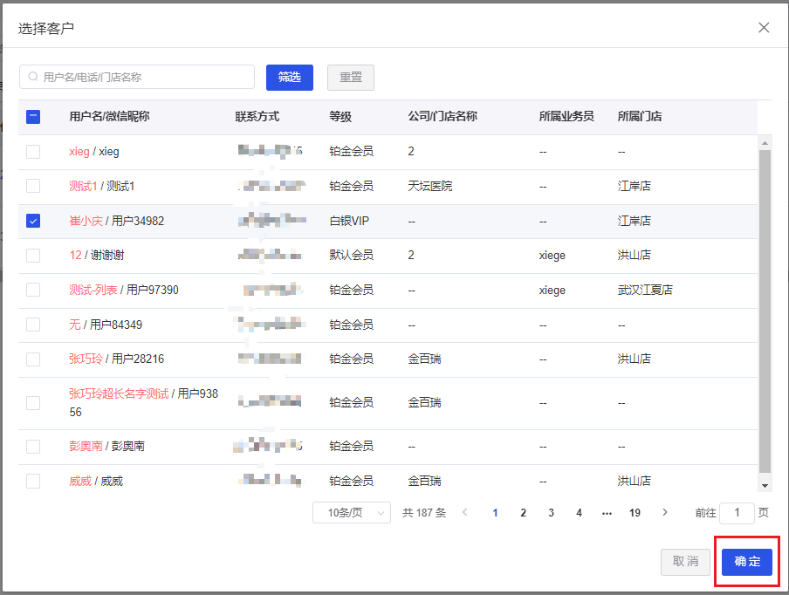Viewport: 789px width, 595px height.
Task: Click the 前往 page number input
Action: pyautogui.click(x=737, y=513)
